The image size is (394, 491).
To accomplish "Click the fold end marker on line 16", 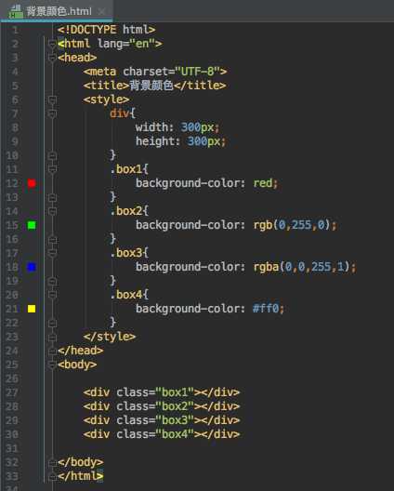I will pos(53,239).
